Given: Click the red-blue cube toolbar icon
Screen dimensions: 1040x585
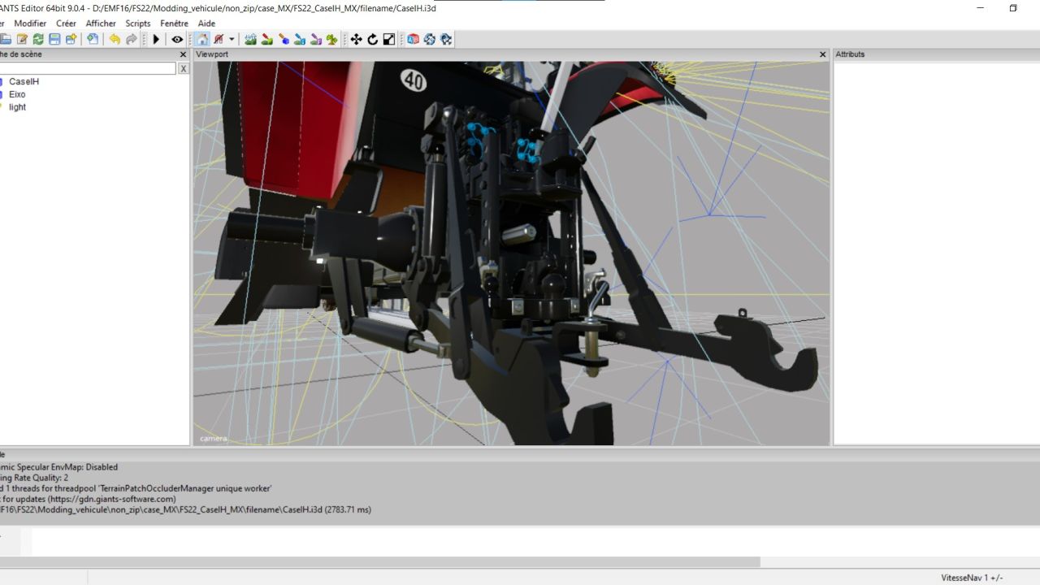Looking at the screenshot, I should [x=413, y=39].
